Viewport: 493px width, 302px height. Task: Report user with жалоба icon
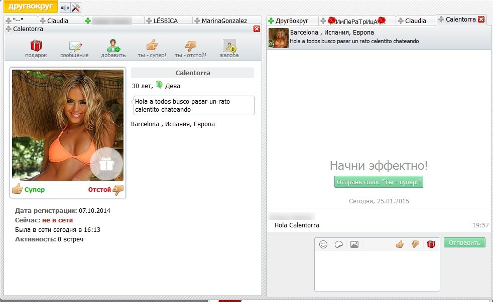coord(229,46)
